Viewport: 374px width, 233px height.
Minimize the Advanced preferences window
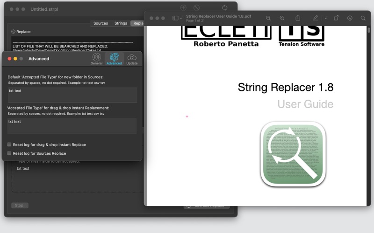click(x=15, y=59)
